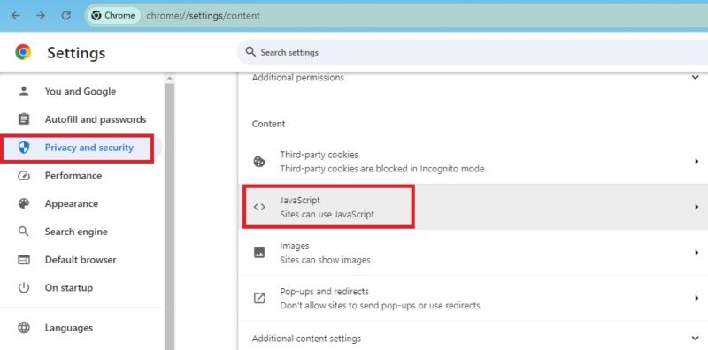
Task: Click the Pop-ups and redirects icon
Action: click(259, 298)
